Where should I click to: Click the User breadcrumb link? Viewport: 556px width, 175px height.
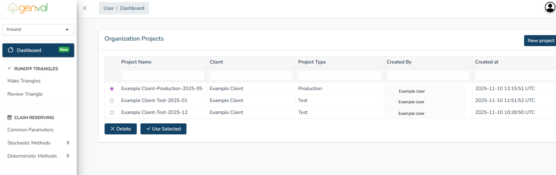click(109, 8)
